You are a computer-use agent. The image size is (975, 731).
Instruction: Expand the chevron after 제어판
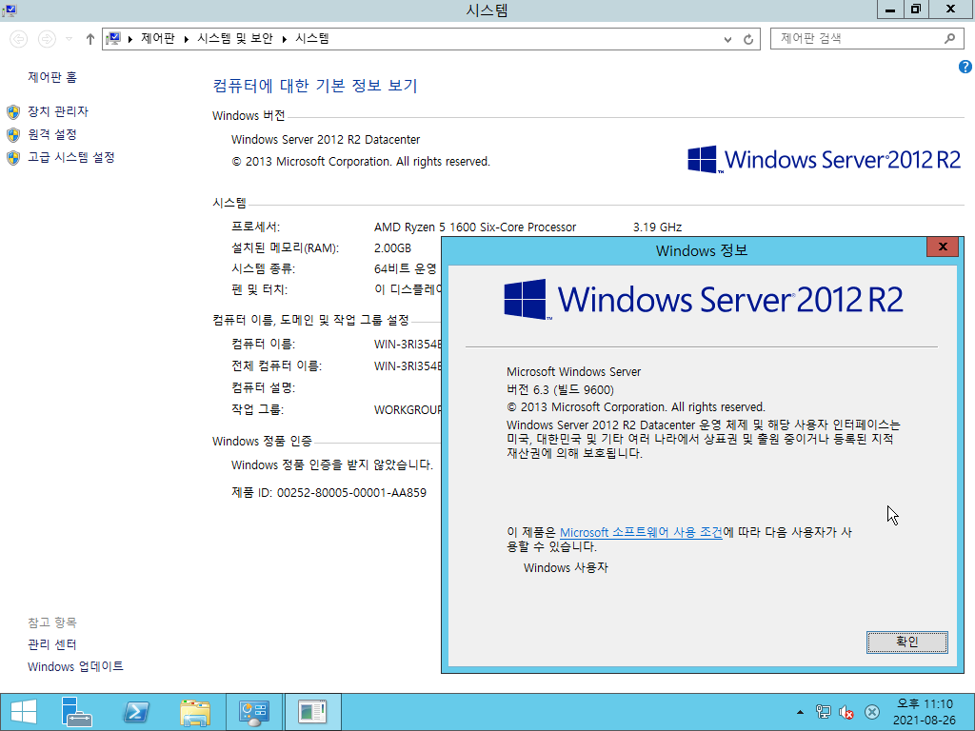pos(186,39)
